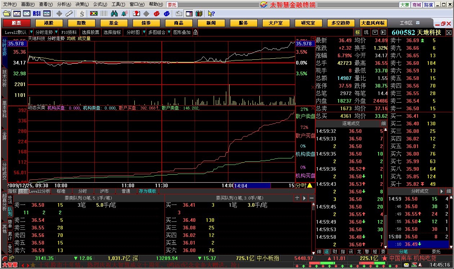Image resolution: width=454 pixels, height=269 pixels.
Task: Open the 基金 category button
Action: click(113, 23)
